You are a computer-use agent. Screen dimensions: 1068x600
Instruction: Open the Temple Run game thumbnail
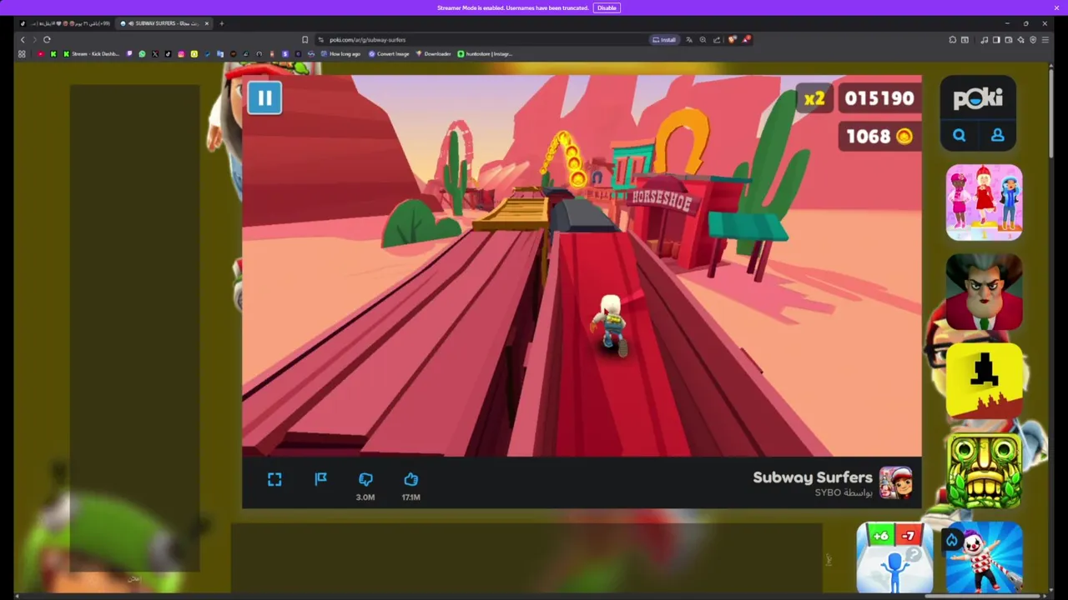984,471
